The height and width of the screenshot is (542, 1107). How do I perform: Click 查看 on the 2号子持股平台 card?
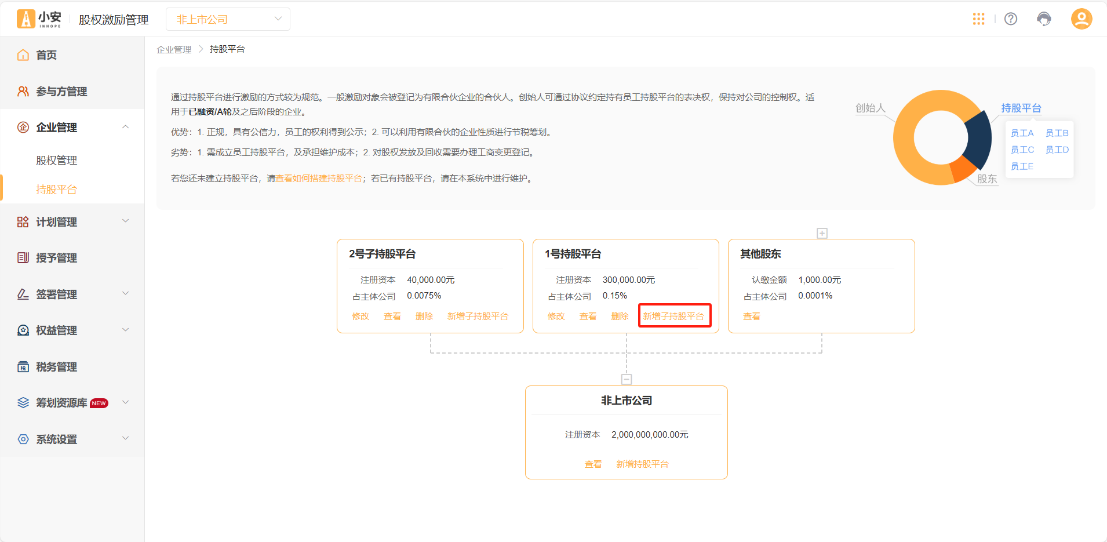[392, 317]
